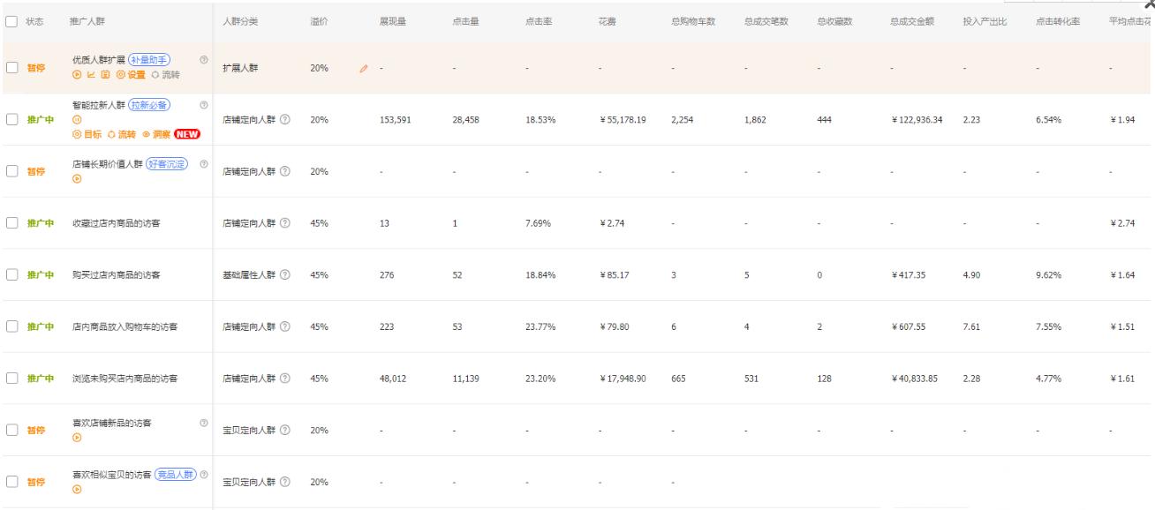Check the 浏览未购买店内商品的访客 row

pos(11,379)
